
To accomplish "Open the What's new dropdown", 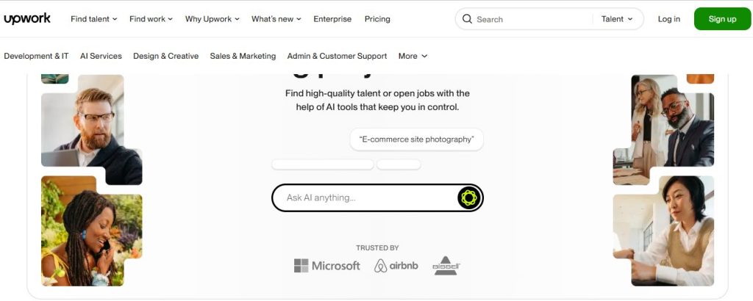I will pyautogui.click(x=276, y=19).
